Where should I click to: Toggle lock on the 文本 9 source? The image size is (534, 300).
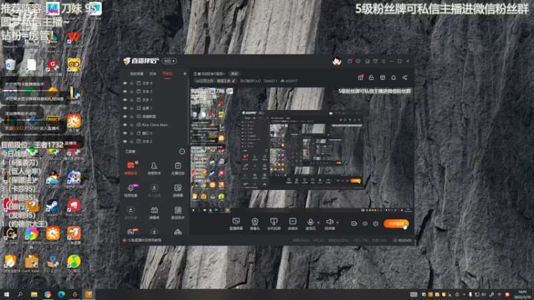[131, 83]
